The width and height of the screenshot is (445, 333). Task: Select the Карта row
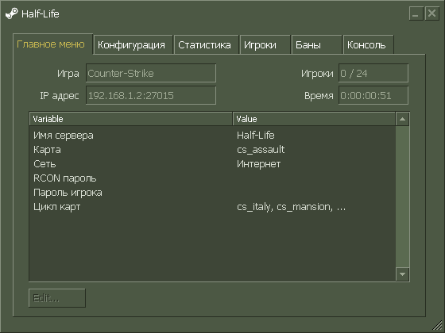(212, 150)
